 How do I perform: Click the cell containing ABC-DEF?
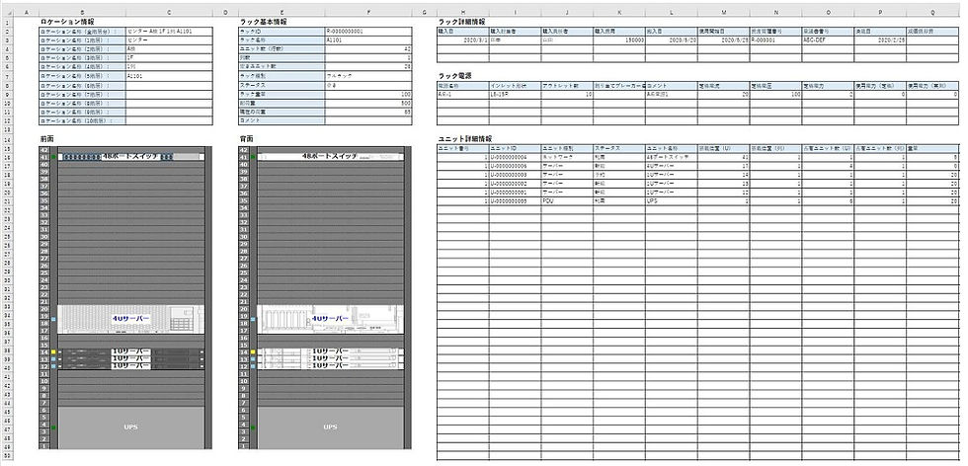tap(828, 39)
